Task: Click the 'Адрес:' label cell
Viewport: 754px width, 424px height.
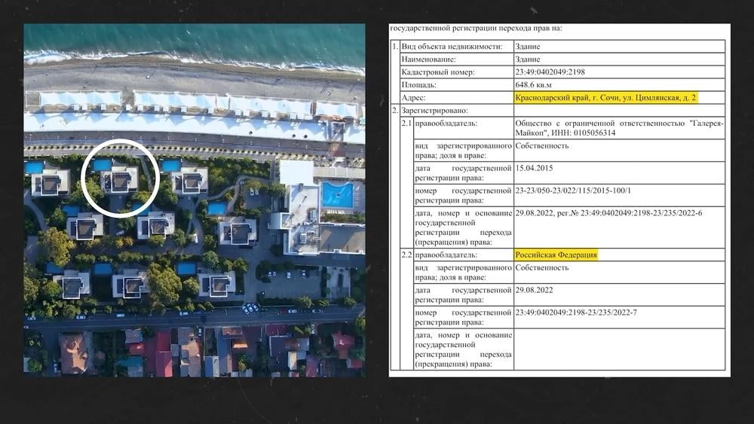Action: pyautogui.click(x=415, y=98)
